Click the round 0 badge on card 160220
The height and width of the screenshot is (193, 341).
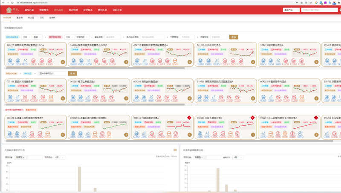(63, 62)
